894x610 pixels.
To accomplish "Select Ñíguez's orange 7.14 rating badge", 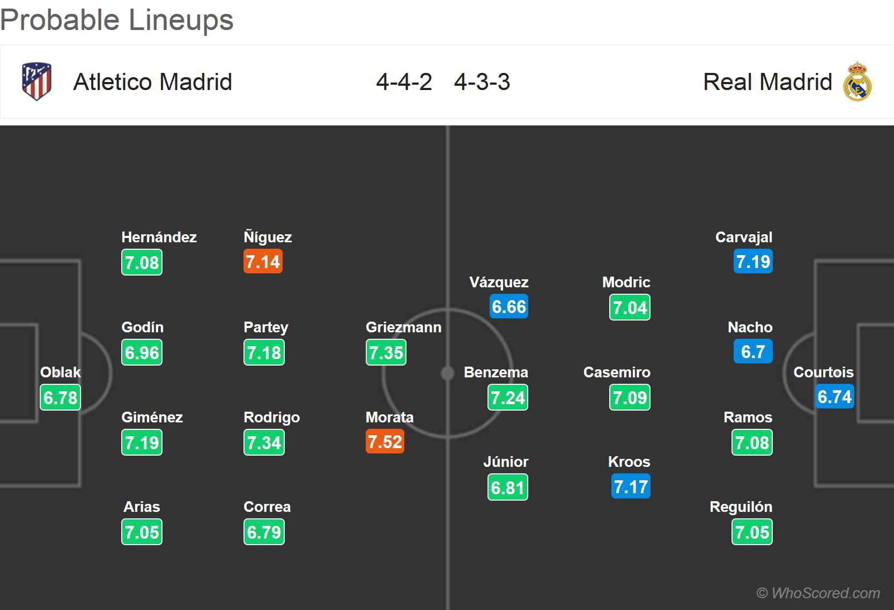I will tap(263, 262).
